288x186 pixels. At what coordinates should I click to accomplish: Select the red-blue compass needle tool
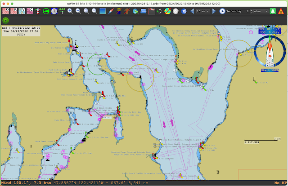point(111,11)
